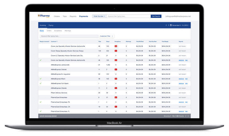The image size is (229, 136).
Task: Click the Showing 1 - 15 results text
Action: pyautogui.click(x=174, y=116)
